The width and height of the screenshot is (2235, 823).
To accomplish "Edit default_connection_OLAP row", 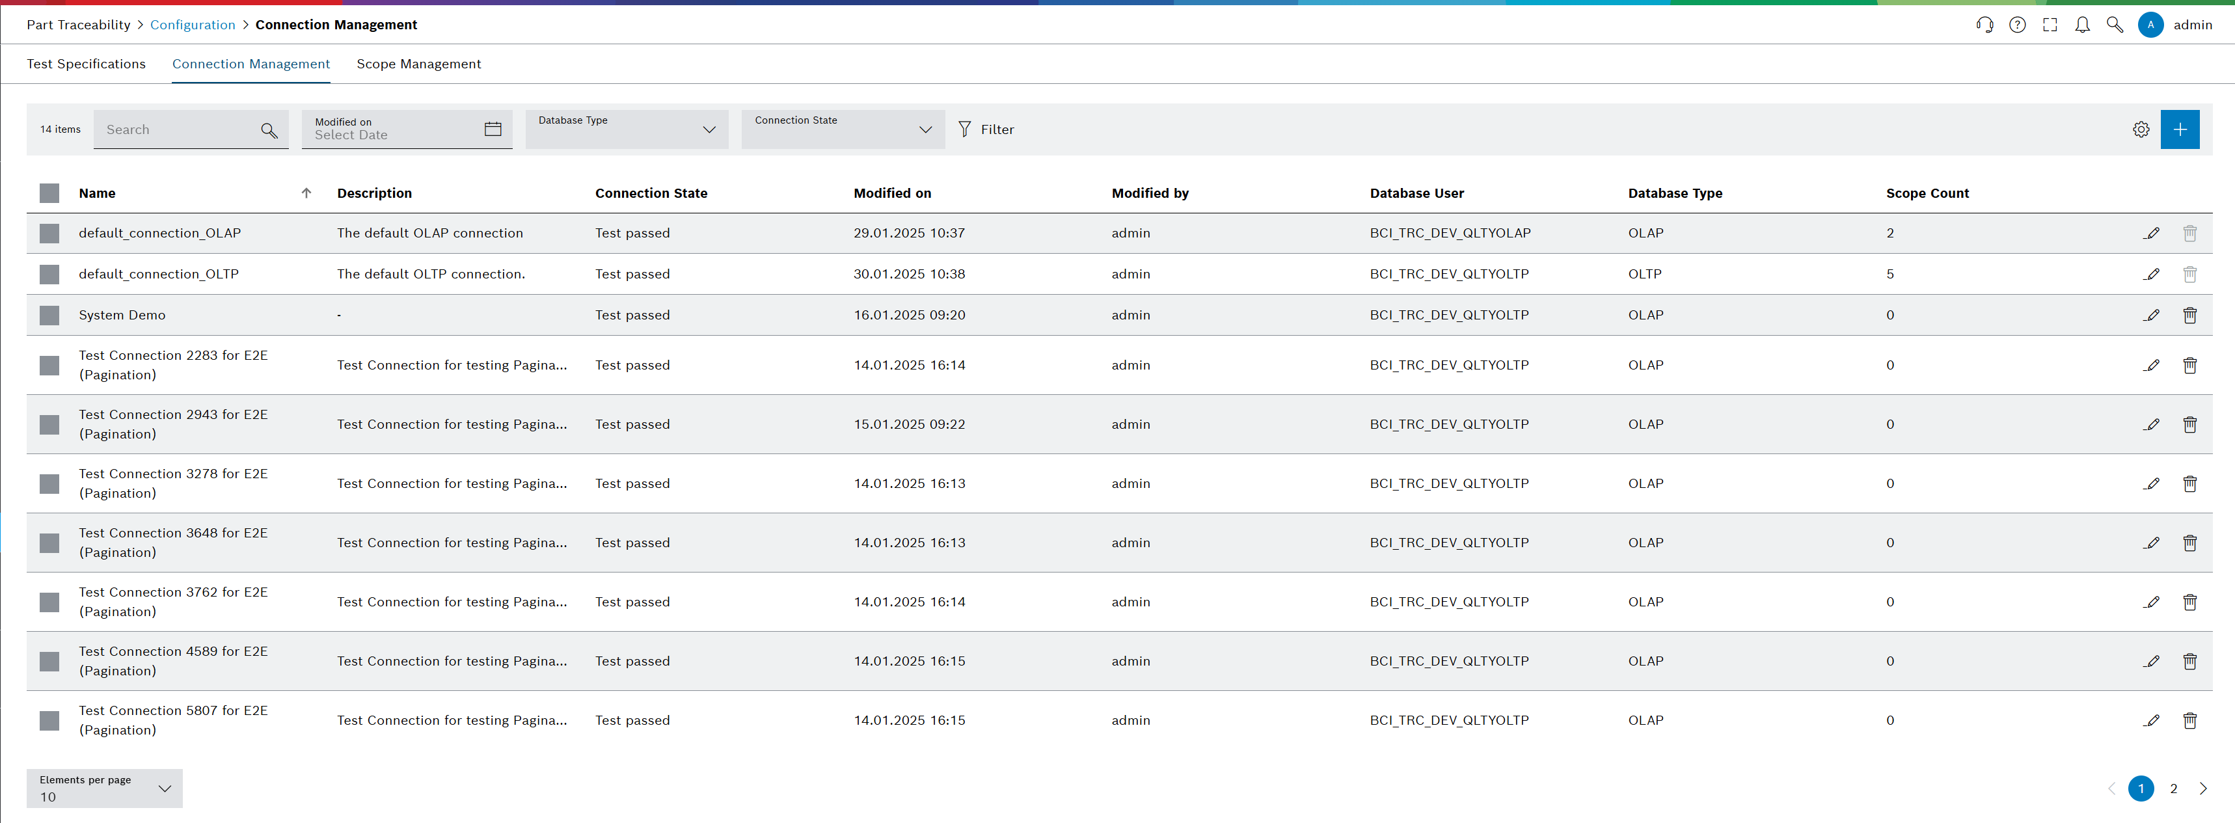I will coord(2151,234).
